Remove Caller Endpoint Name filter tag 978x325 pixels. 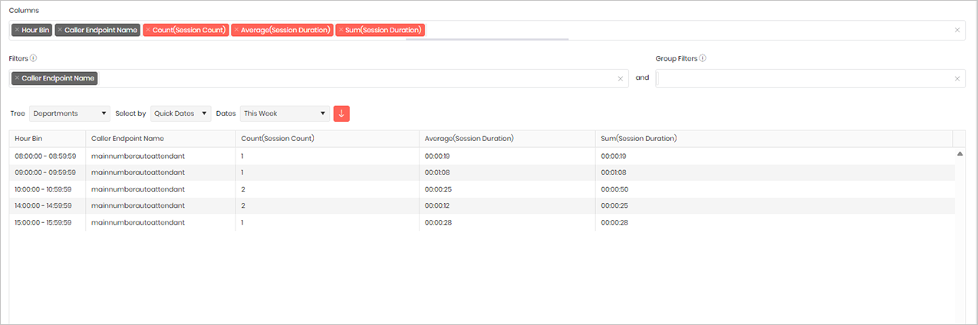pyautogui.click(x=17, y=78)
